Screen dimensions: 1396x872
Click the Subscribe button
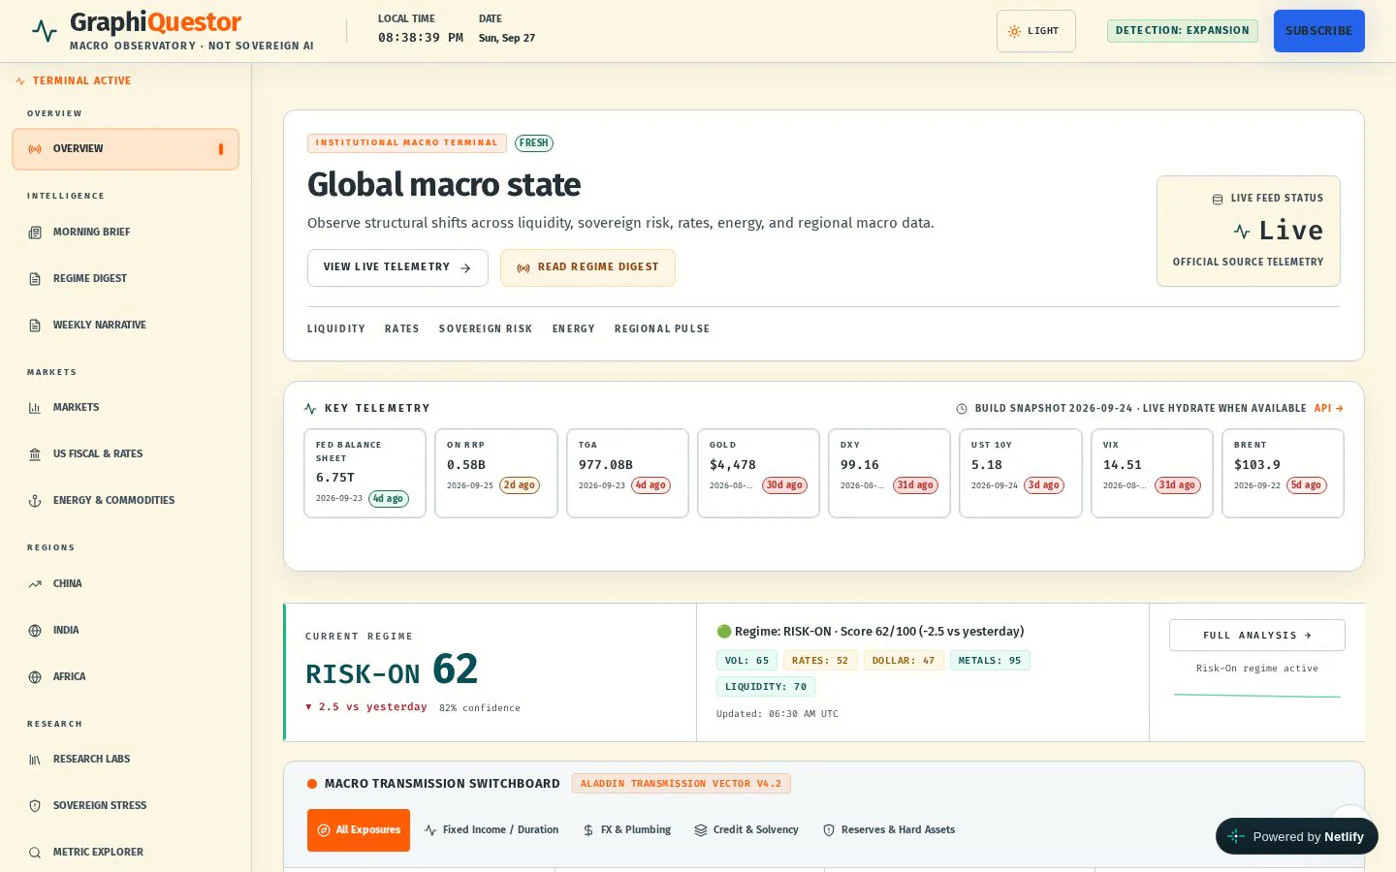(x=1319, y=31)
